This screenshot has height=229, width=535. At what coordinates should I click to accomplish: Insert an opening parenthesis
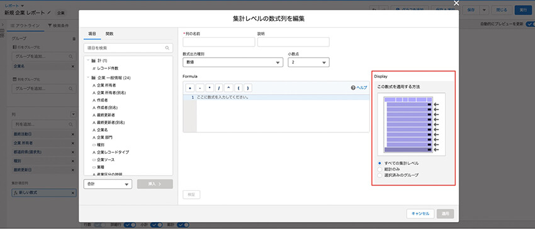tap(238, 88)
